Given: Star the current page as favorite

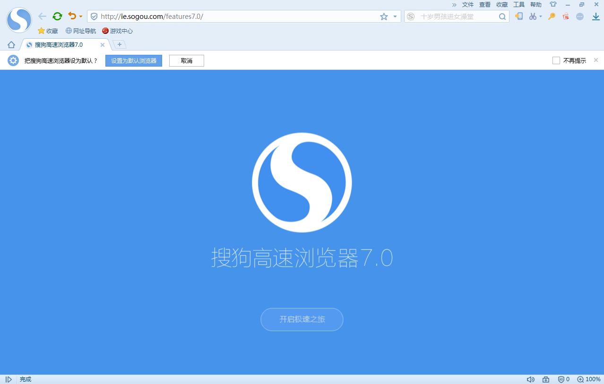Looking at the screenshot, I should tap(385, 16).
